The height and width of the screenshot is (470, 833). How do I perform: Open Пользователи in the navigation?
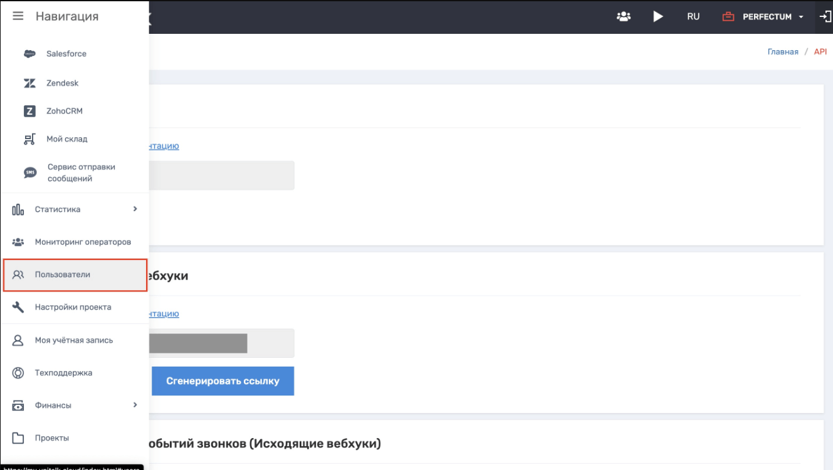tap(63, 274)
